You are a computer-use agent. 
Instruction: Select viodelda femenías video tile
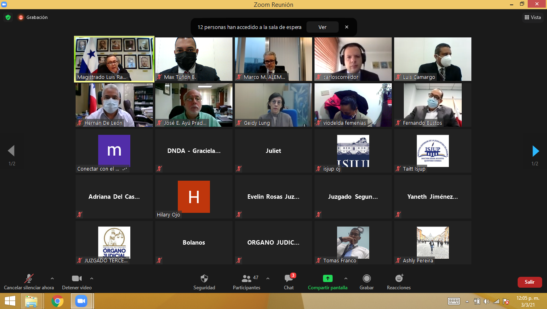(x=353, y=105)
